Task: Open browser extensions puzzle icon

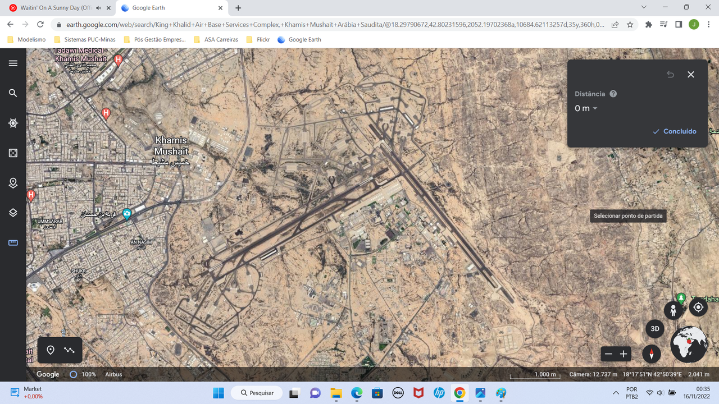Action: click(x=649, y=25)
